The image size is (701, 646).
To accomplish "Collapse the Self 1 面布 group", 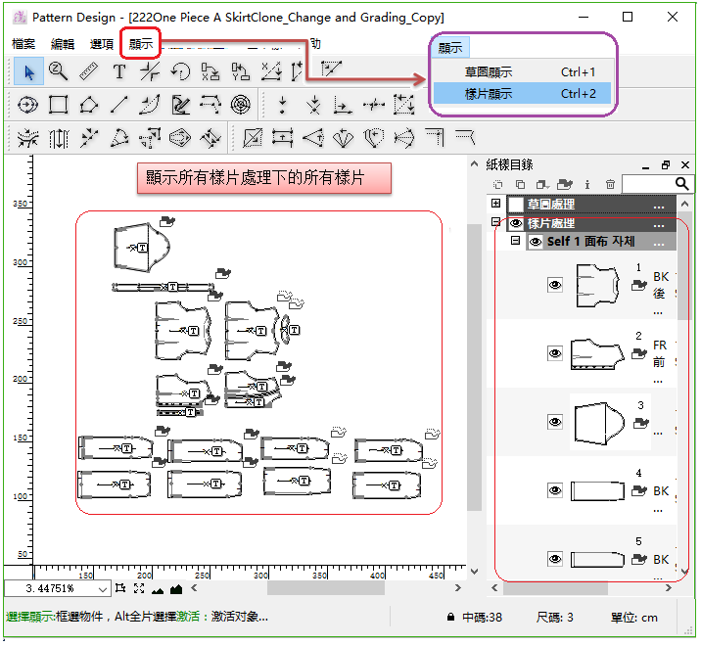I will (515, 241).
